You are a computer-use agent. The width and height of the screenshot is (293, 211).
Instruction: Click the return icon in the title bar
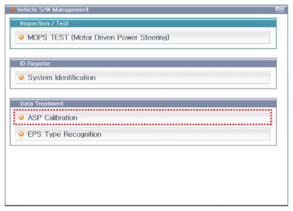point(279,10)
